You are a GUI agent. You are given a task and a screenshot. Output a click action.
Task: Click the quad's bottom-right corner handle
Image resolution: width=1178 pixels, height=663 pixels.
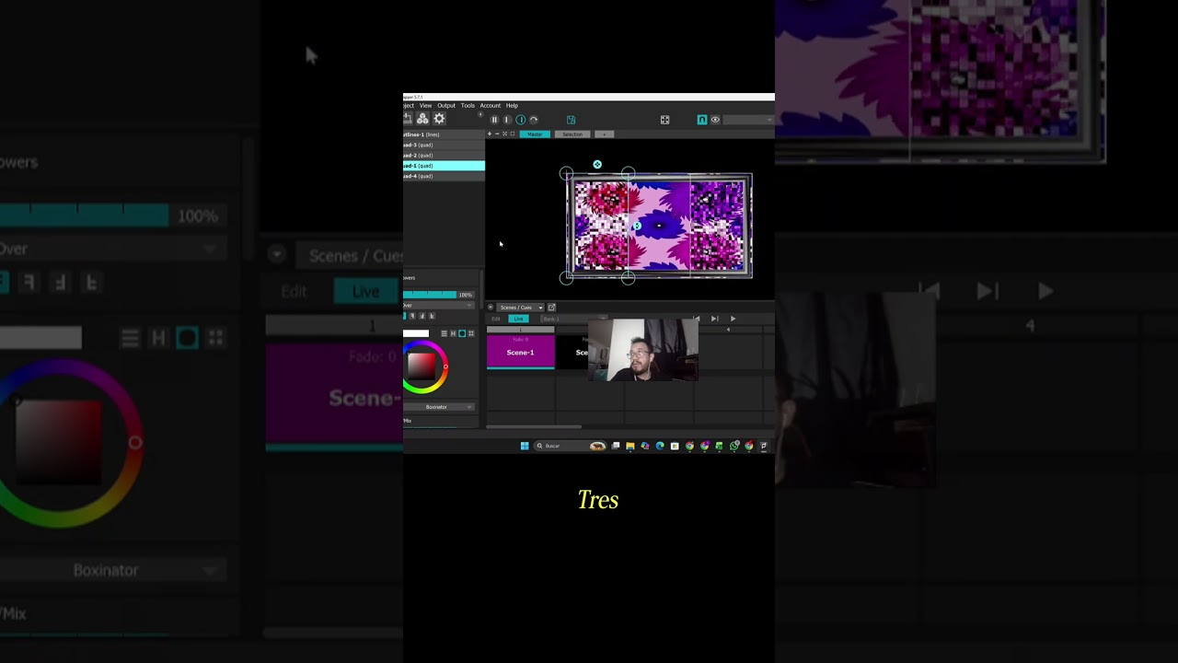pos(628,277)
